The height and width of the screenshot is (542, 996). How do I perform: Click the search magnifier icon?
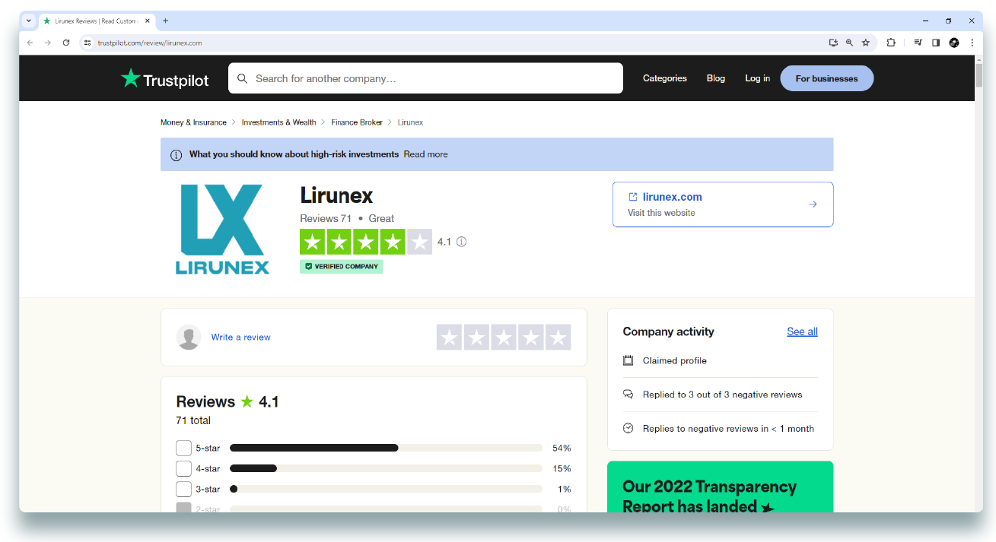point(243,78)
